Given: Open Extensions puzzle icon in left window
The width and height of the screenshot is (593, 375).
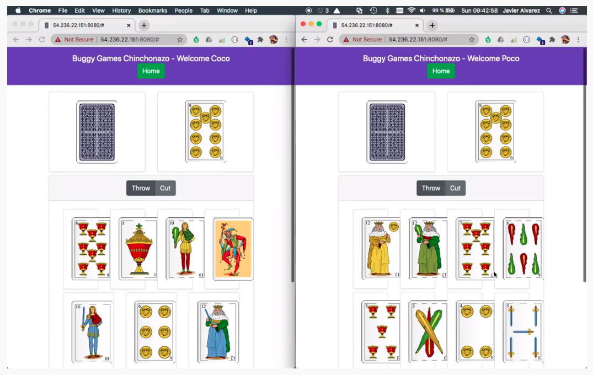Looking at the screenshot, I should (x=260, y=39).
